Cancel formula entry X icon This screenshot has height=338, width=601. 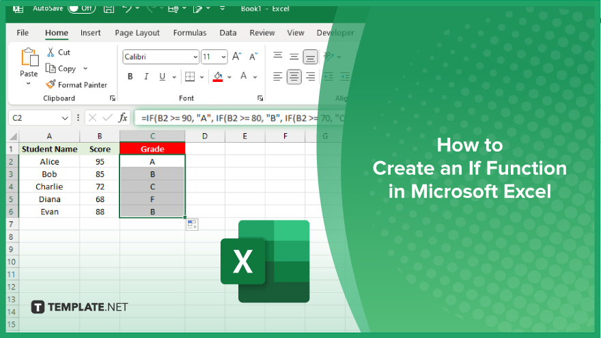coord(92,117)
